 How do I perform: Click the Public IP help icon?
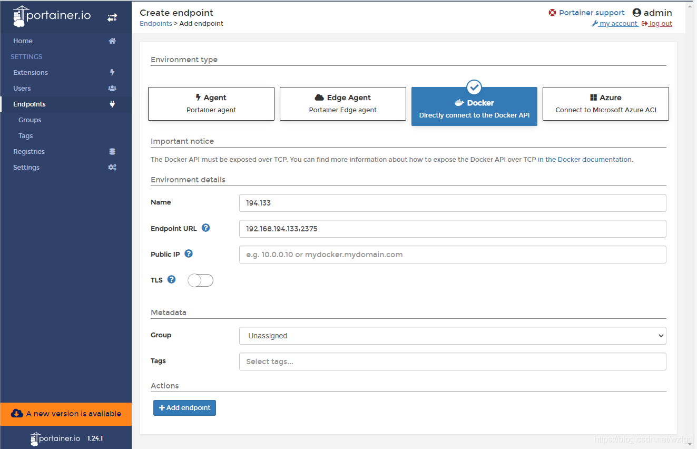pyautogui.click(x=189, y=253)
